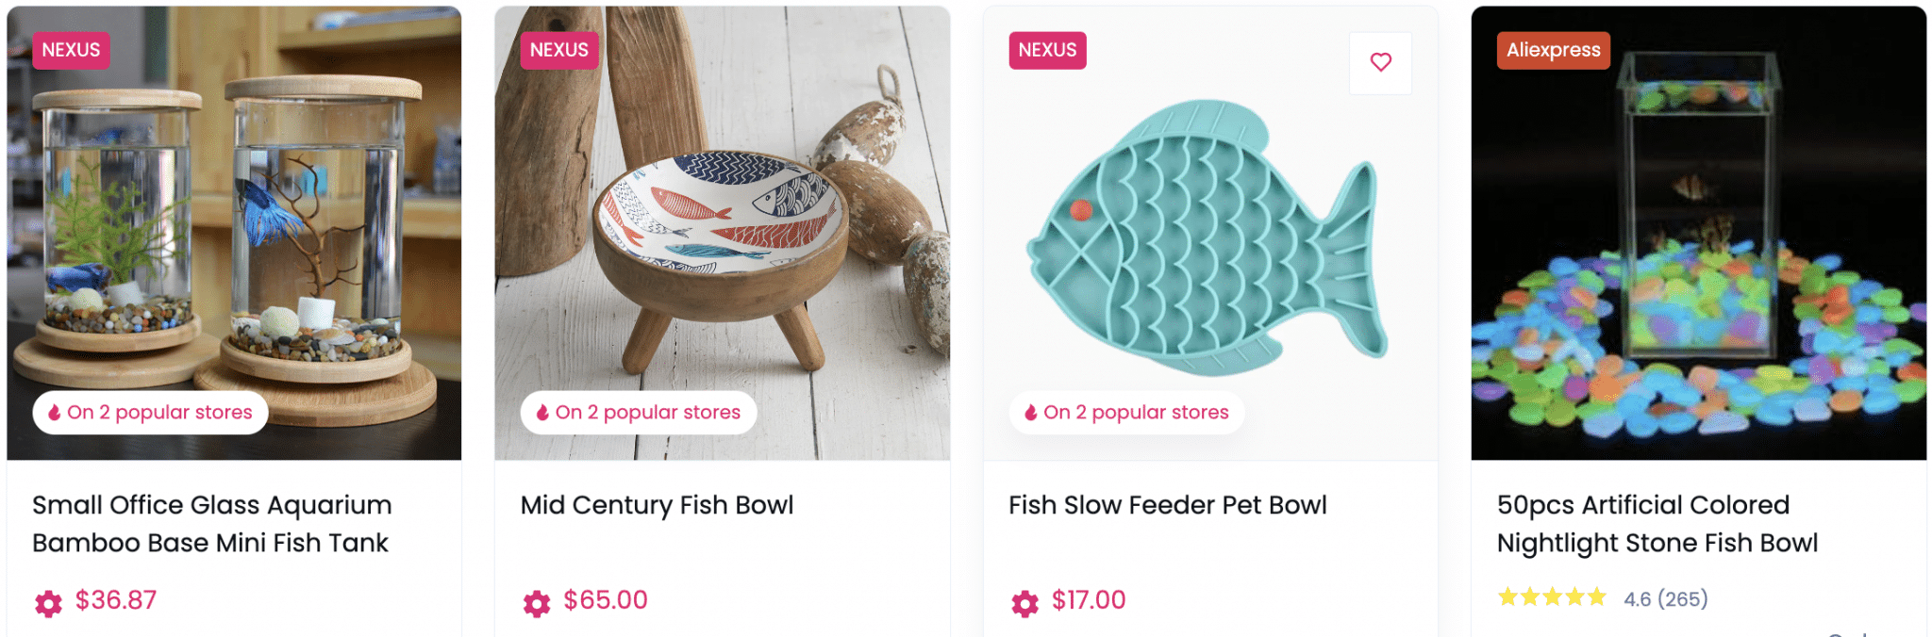Click the gear icon beside $36.87
The image size is (1932, 637).
coord(48,602)
